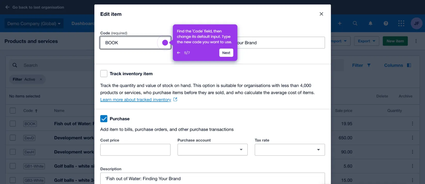The height and width of the screenshot is (184, 425).
Task: Click the search magnifier in the products list
Action: [15, 65]
